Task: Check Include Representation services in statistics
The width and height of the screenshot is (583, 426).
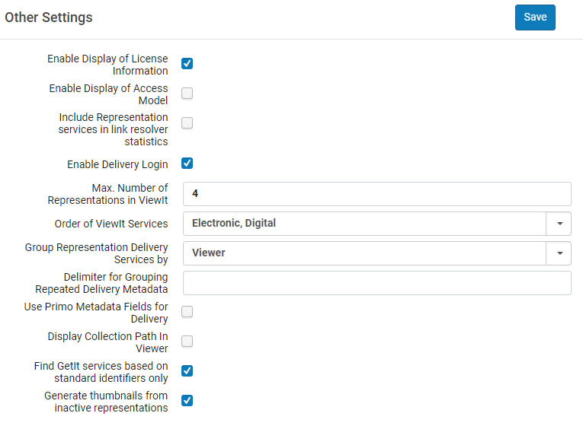Action: pyautogui.click(x=187, y=123)
